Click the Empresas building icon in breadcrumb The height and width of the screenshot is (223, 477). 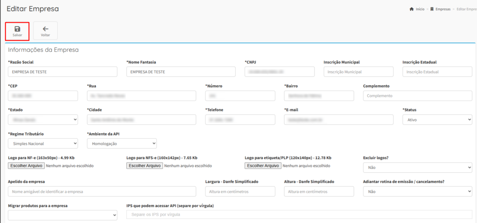pyautogui.click(x=432, y=9)
